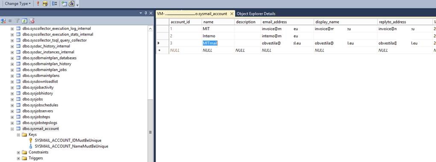
Task: Select dbo.sysdownloadlist in the tree
Action: tap(40, 82)
